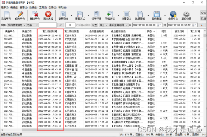Open the 数据(B) menu

coord(33,7)
